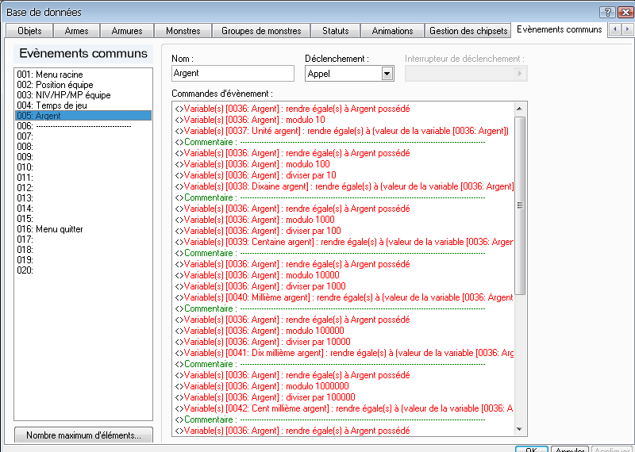Select the Evènements communs tab

coord(560,29)
